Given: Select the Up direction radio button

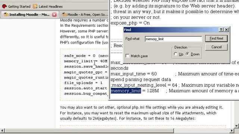Looking at the screenshot, I should click(x=176, y=54).
